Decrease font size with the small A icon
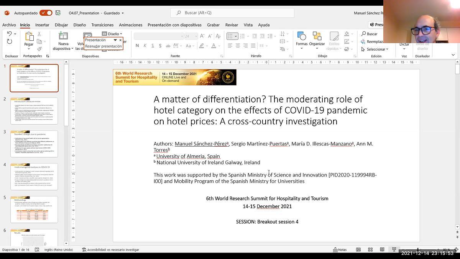460x259 pixels. pyautogui.click(x=210, y=36)
